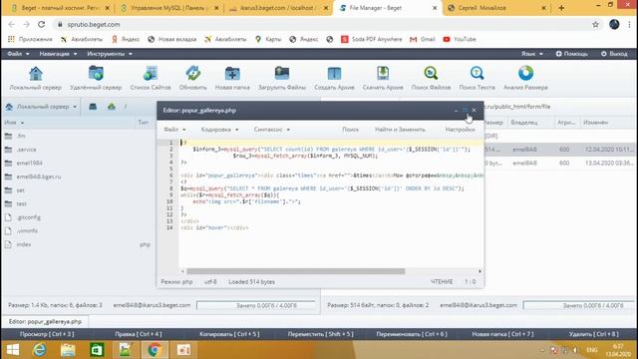Bookmark this page with the star icon

pos(595,24)
